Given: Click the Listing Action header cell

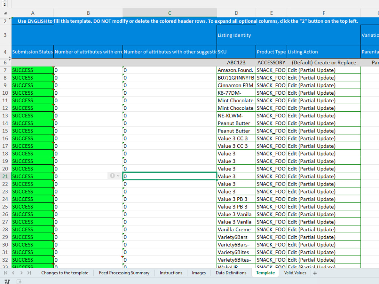Looking at the screenshot, I should point(324,51).
